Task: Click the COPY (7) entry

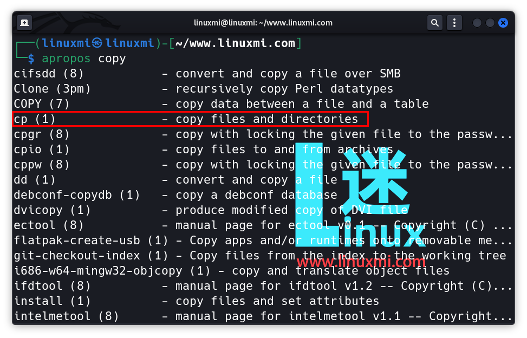Action: click(41, 104)
